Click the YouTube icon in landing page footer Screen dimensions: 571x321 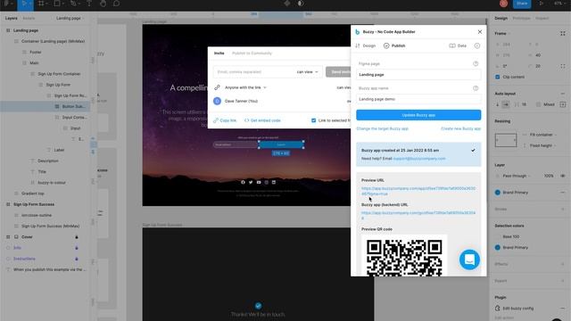259,182
